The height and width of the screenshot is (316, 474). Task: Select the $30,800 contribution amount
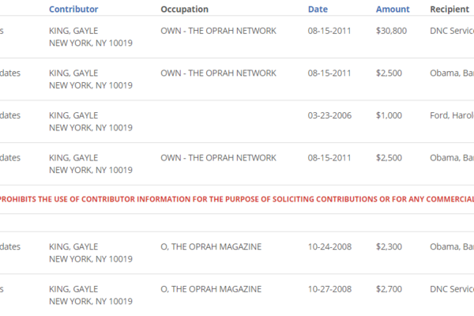tap(393, 31)
